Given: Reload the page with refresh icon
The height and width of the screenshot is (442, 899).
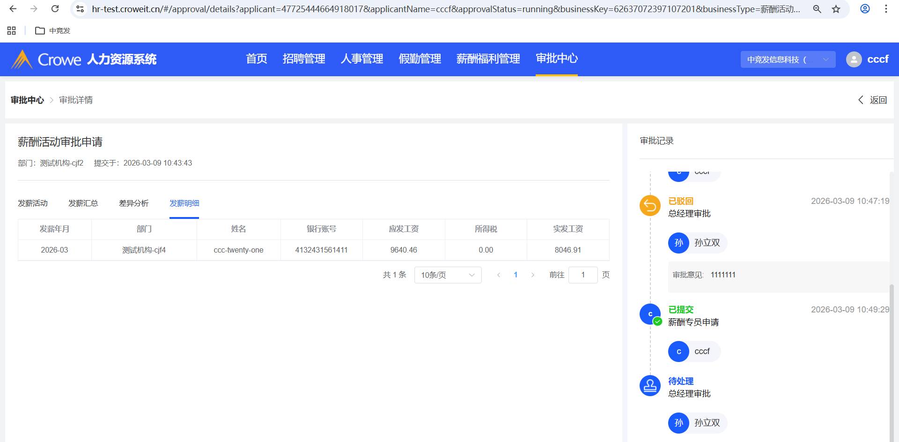Looking at the screenshot, I should click(55, 9).
